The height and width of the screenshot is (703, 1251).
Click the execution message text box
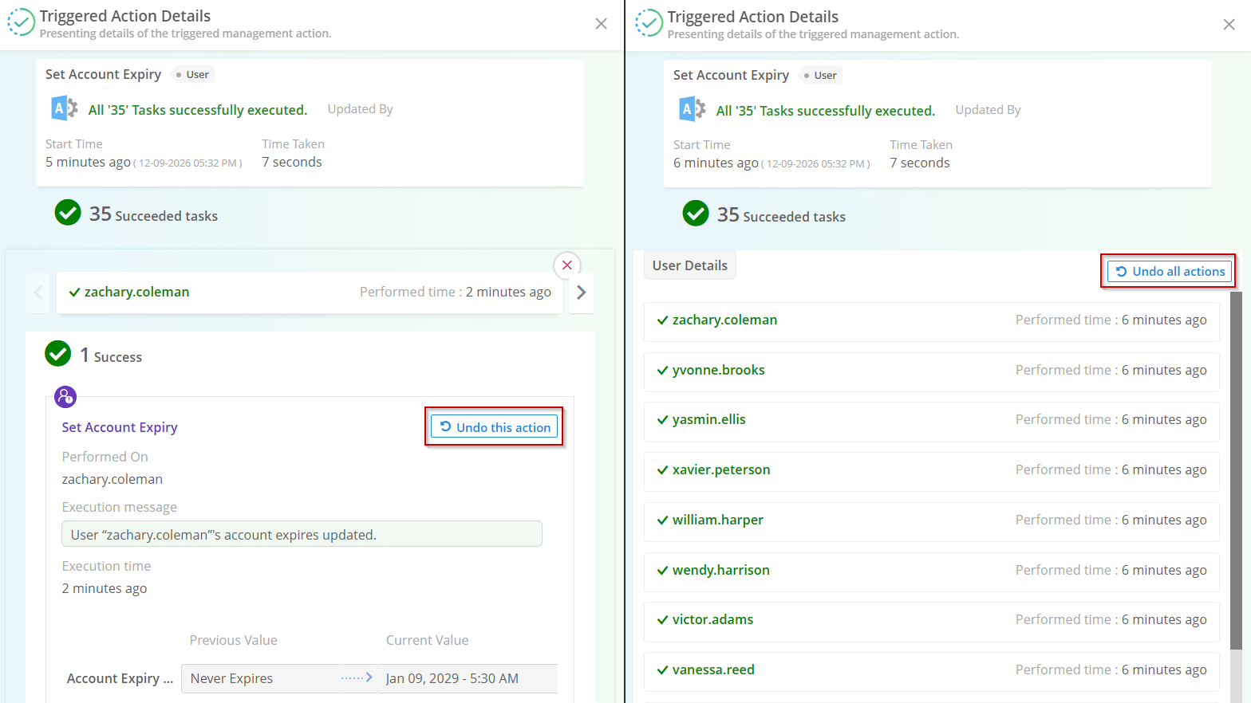(302, 534)
